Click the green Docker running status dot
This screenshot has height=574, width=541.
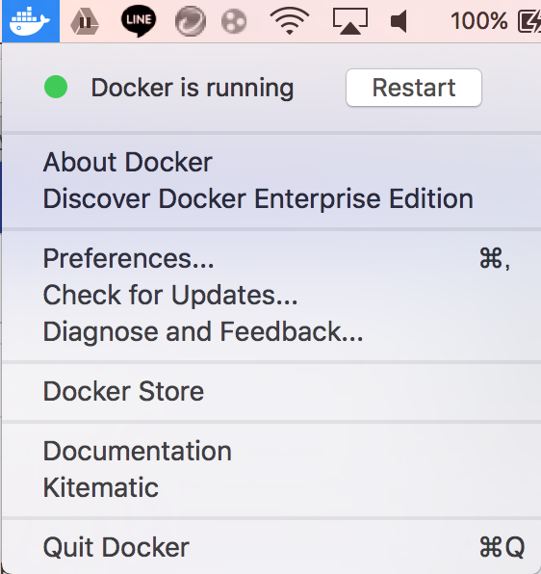click(x=56, y=87)
